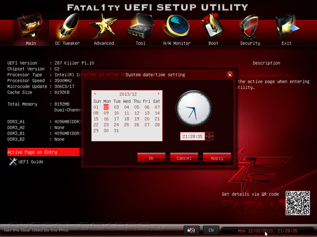Select Active Page on Entry option
317x237 pixels.
[x=44, y=152]
